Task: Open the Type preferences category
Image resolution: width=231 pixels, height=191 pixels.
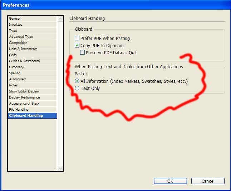Action: click(32, 31)
